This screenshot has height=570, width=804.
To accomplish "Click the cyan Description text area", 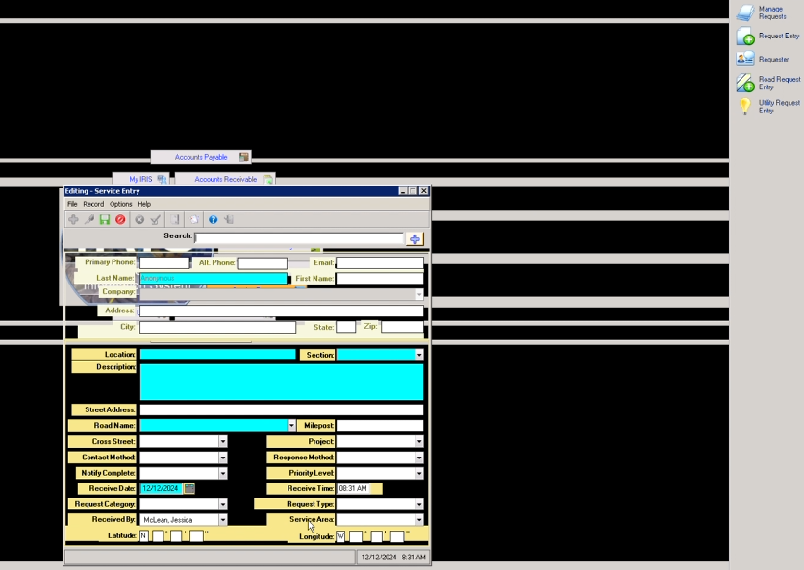I will [282, 382].
